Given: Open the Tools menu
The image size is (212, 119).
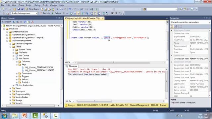Looking at the screenshot, I should coord(45,5).
